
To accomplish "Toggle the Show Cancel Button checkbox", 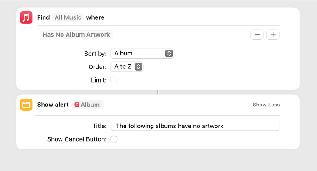I will point(114,139).
